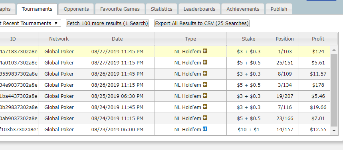This screenshot has width=343, height=150.
Task: Sort by the Date column header
Action: point(117,39)
